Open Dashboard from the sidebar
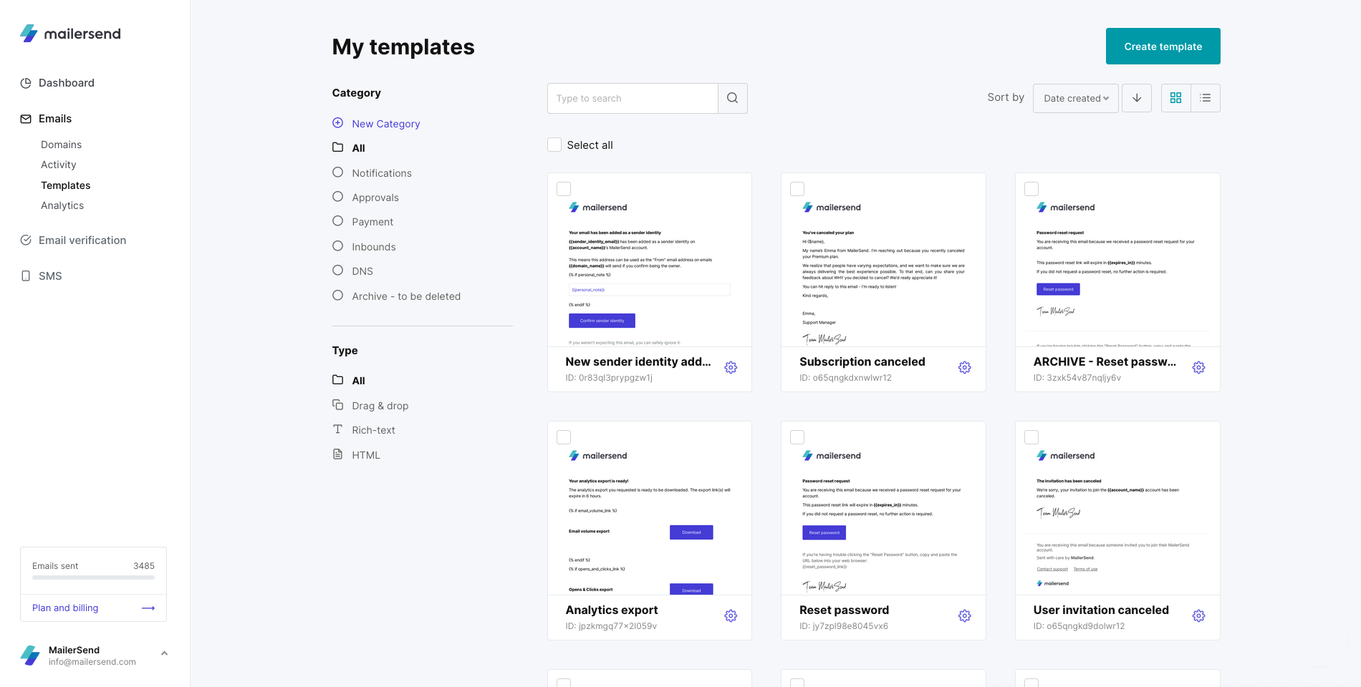Screen dimensions: 1361x687 pyautogui.click(x=67, y=83)
